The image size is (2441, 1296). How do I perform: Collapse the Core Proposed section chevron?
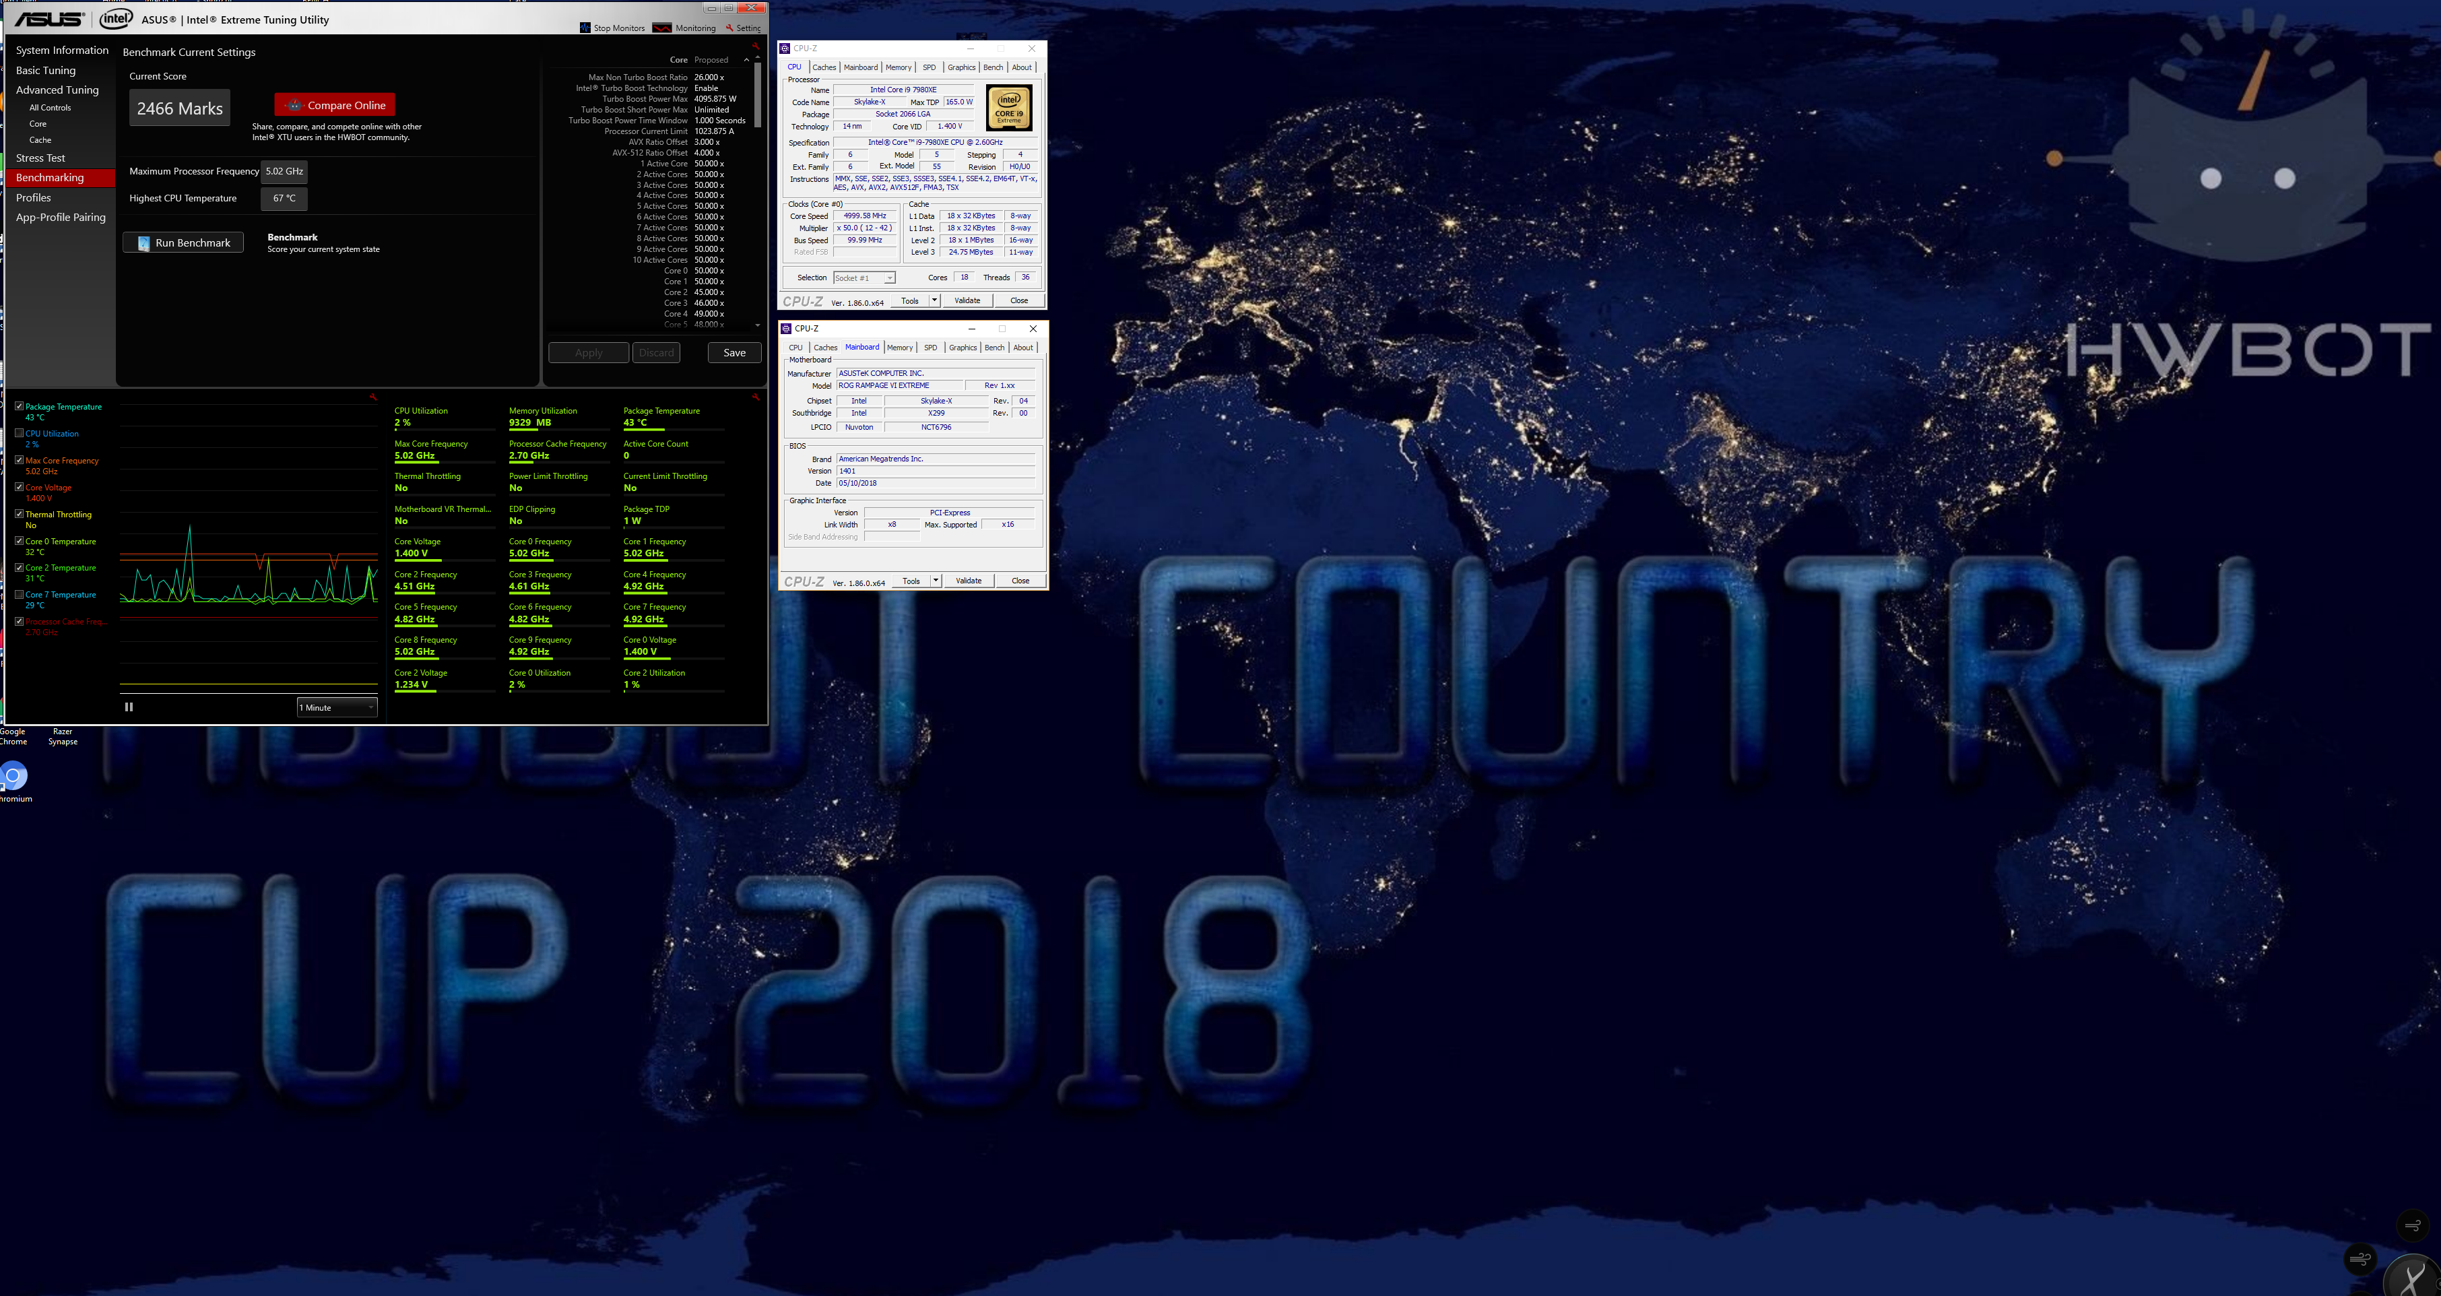point(747,60)
